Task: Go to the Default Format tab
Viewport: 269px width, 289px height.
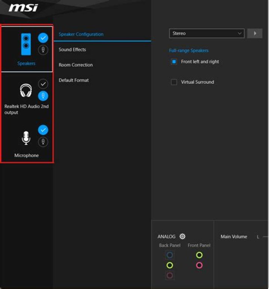Action: point(74,80)
